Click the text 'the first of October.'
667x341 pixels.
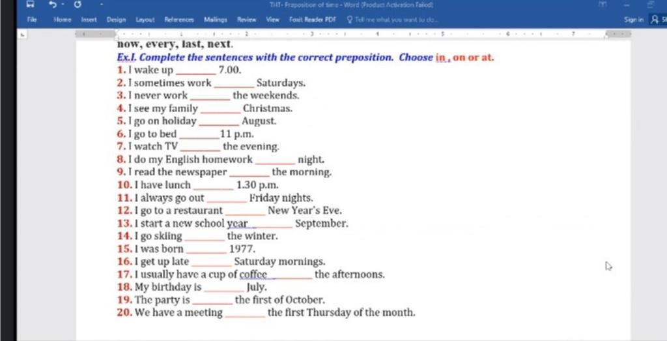click(x=280, y=300)
